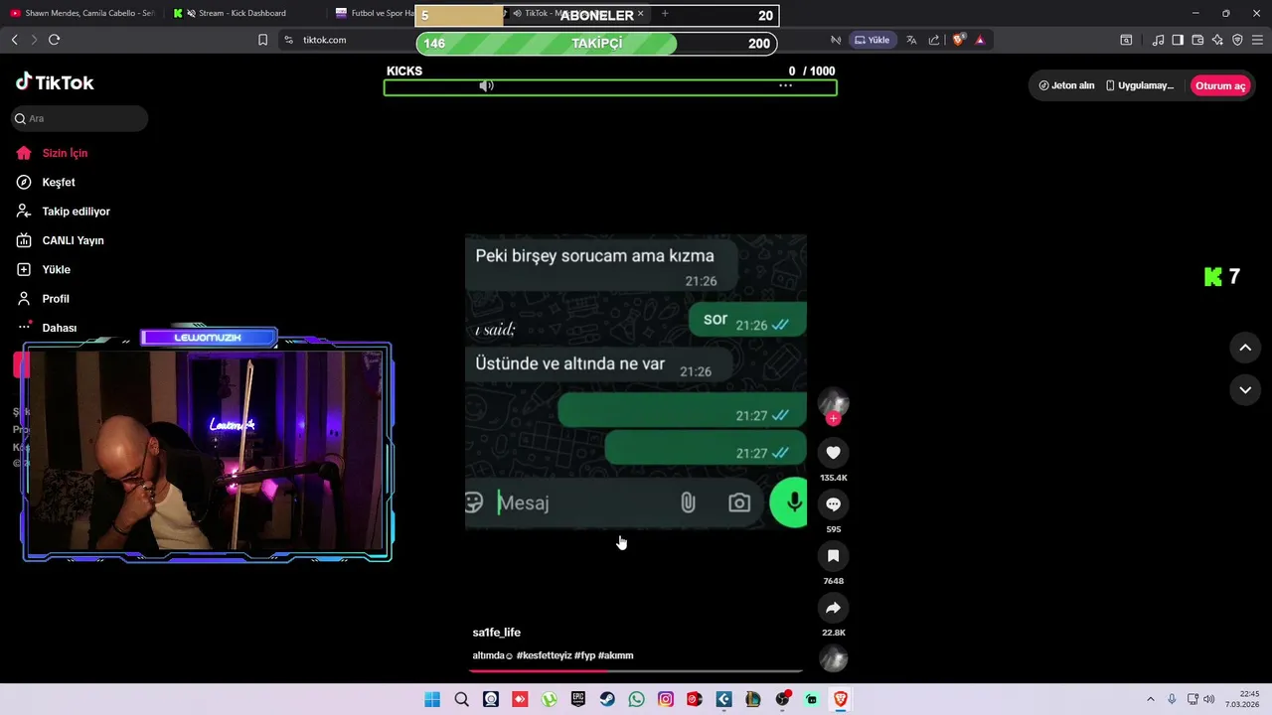This screenshot has width=1272, height=715.
Task: Click the browser forward arrow
Action: click(x=34, y=40)
